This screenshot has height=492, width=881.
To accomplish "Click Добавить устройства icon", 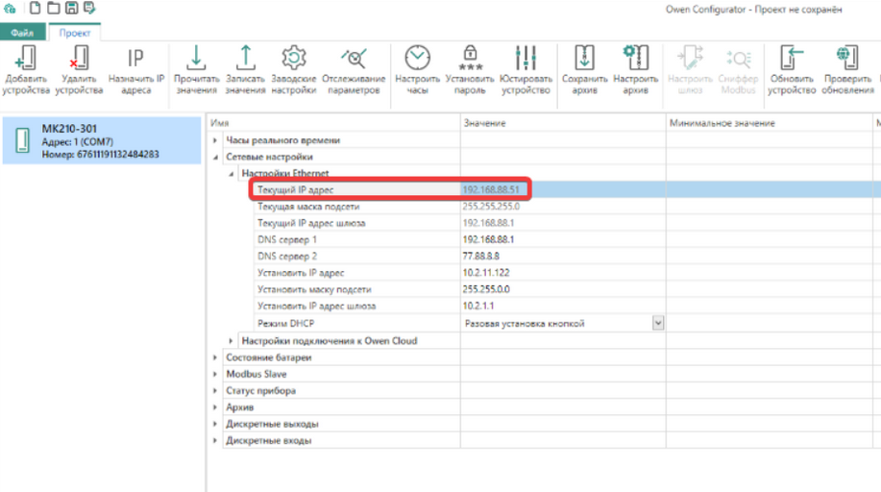I will [x=26, y=58].
